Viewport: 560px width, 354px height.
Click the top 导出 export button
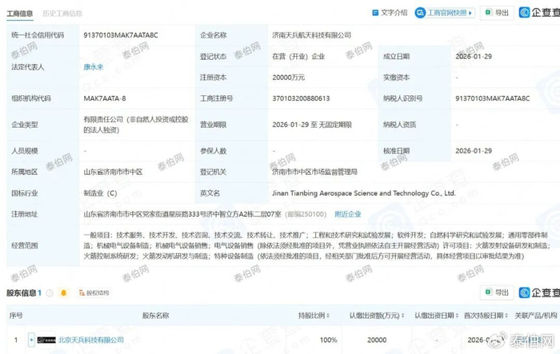coord(497,13)
